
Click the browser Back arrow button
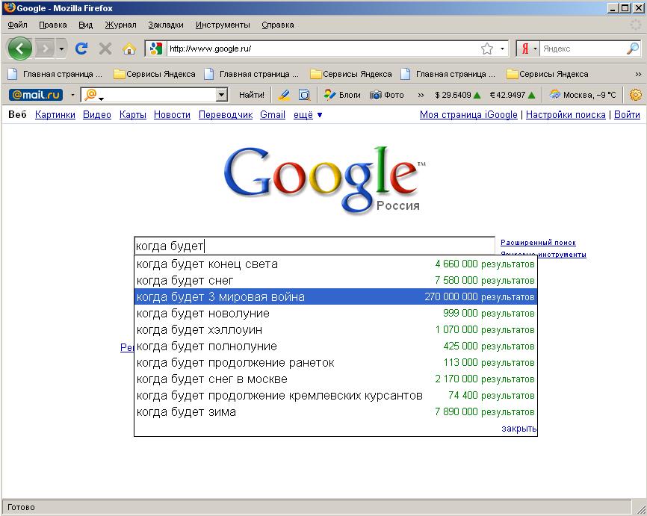point(20,49)
